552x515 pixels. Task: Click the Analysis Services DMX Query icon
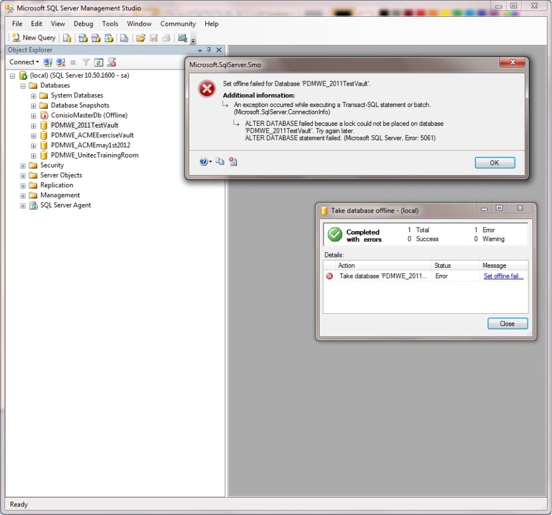(96, 38)
